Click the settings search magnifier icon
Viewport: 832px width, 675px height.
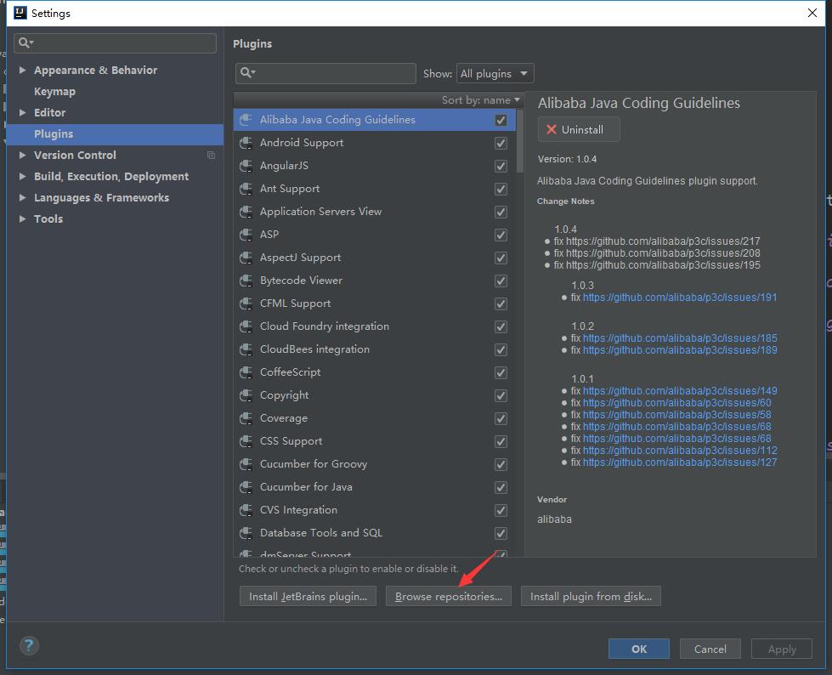coord(25,43)
